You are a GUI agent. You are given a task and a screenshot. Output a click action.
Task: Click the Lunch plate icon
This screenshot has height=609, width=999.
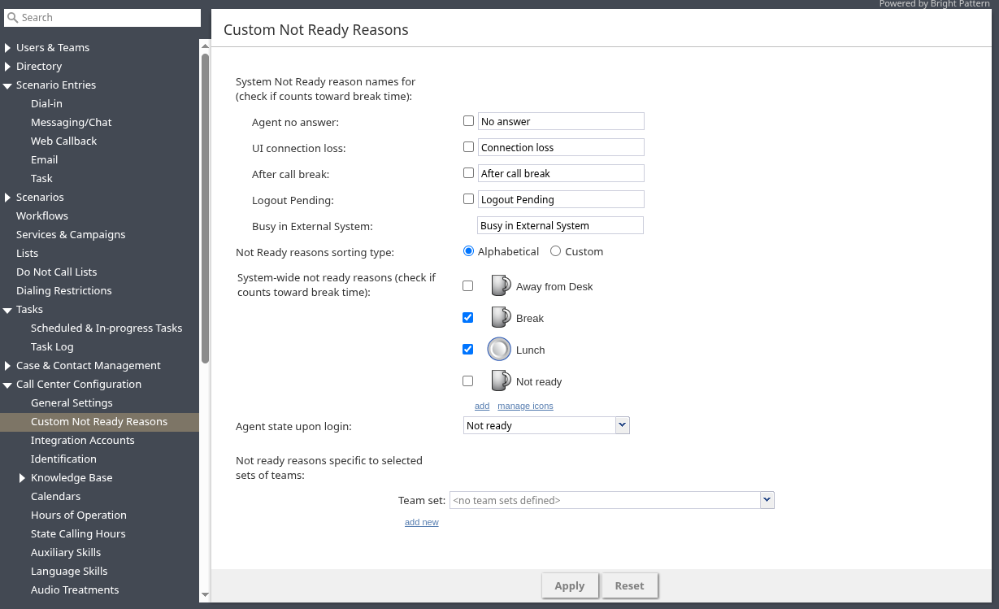click(499, 350)
